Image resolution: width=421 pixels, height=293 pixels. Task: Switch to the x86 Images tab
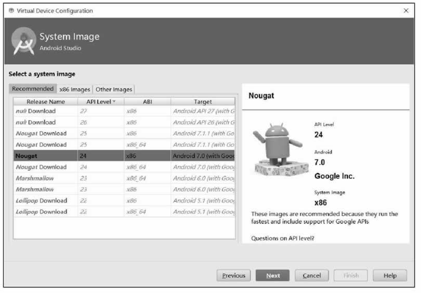[x=75, y=90]
